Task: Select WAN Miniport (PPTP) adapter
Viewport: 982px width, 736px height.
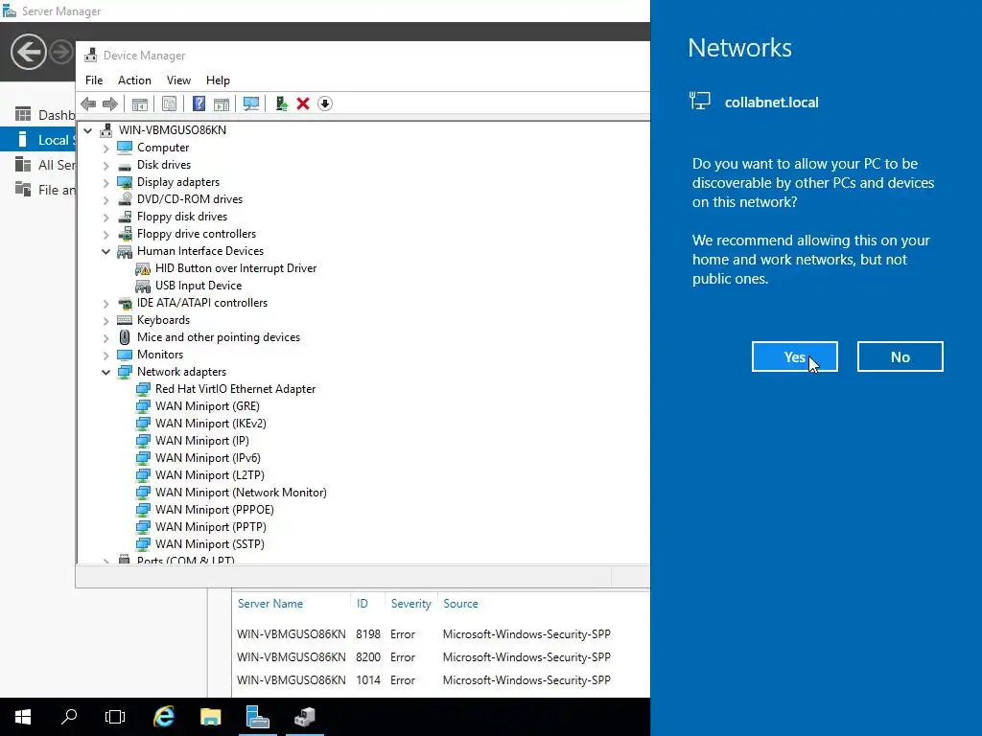Action: (x=210, y=527)
